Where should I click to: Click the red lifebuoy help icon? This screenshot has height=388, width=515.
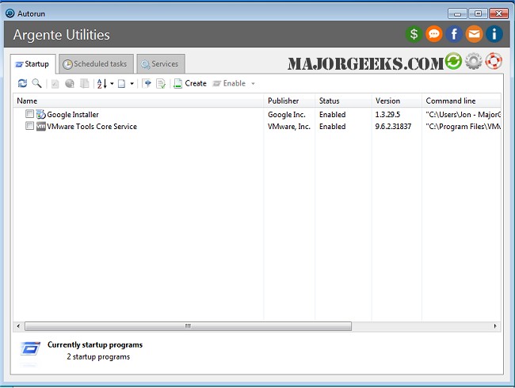pyautogui.click(x=494, y=61)
